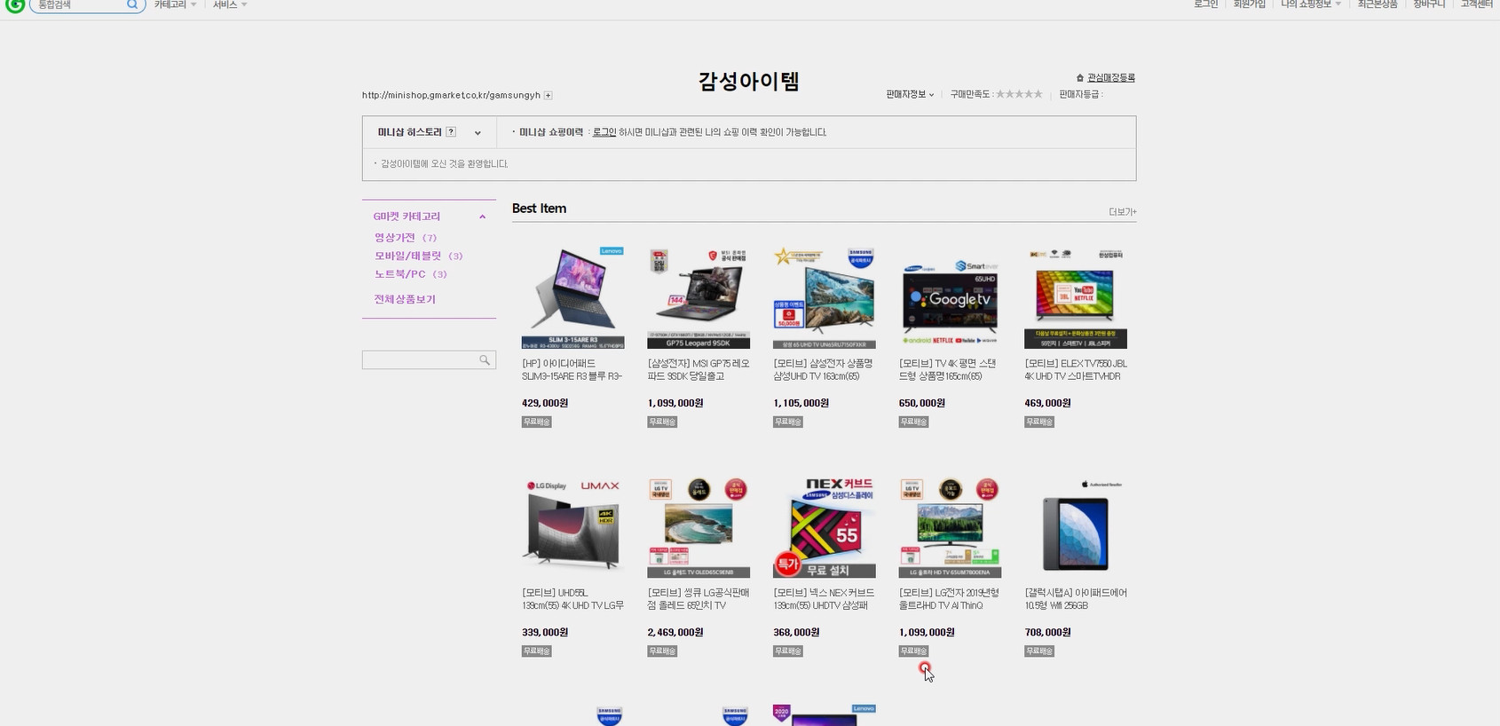Expand the 판매자정보 dropdown
This screenshot has width=1500, height=726.
click(x=910, y=94)
